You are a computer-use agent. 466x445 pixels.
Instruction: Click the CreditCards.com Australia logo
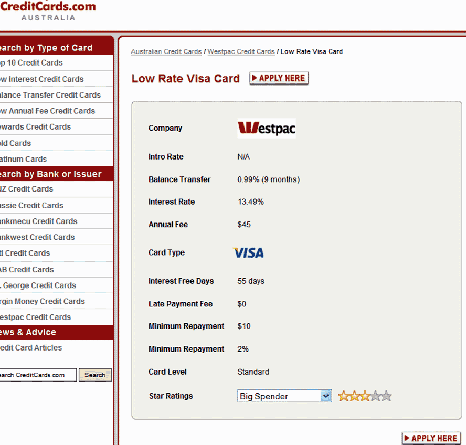(x=48, y=10)
